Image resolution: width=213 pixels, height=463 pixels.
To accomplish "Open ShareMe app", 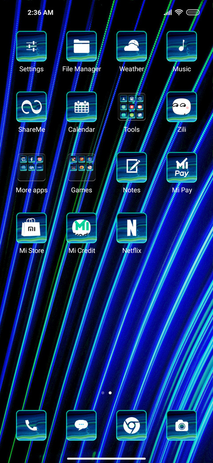I will (x=32, y=107).
